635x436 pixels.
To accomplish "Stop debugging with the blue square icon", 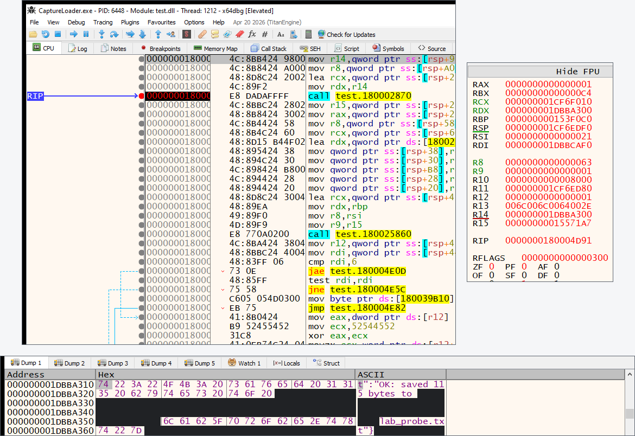I will [x=58, y=34].
